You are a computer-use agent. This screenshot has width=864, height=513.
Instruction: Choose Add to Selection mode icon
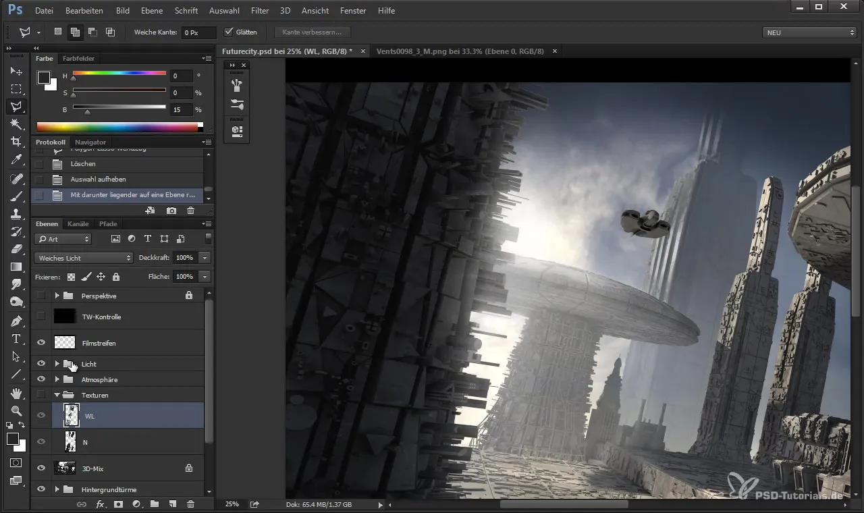(75, 32)
